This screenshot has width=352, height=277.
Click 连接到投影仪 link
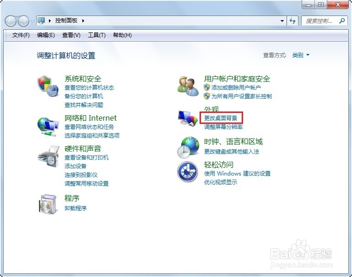(81, 175)
